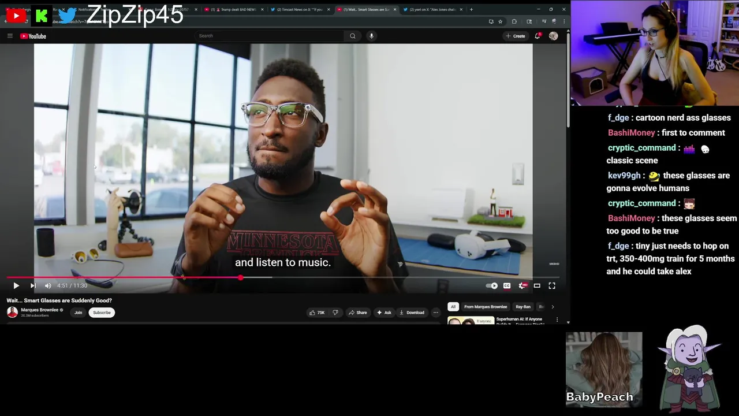Share the Smart Glasses video
The image size is (739, 416).
pos(357,313)
